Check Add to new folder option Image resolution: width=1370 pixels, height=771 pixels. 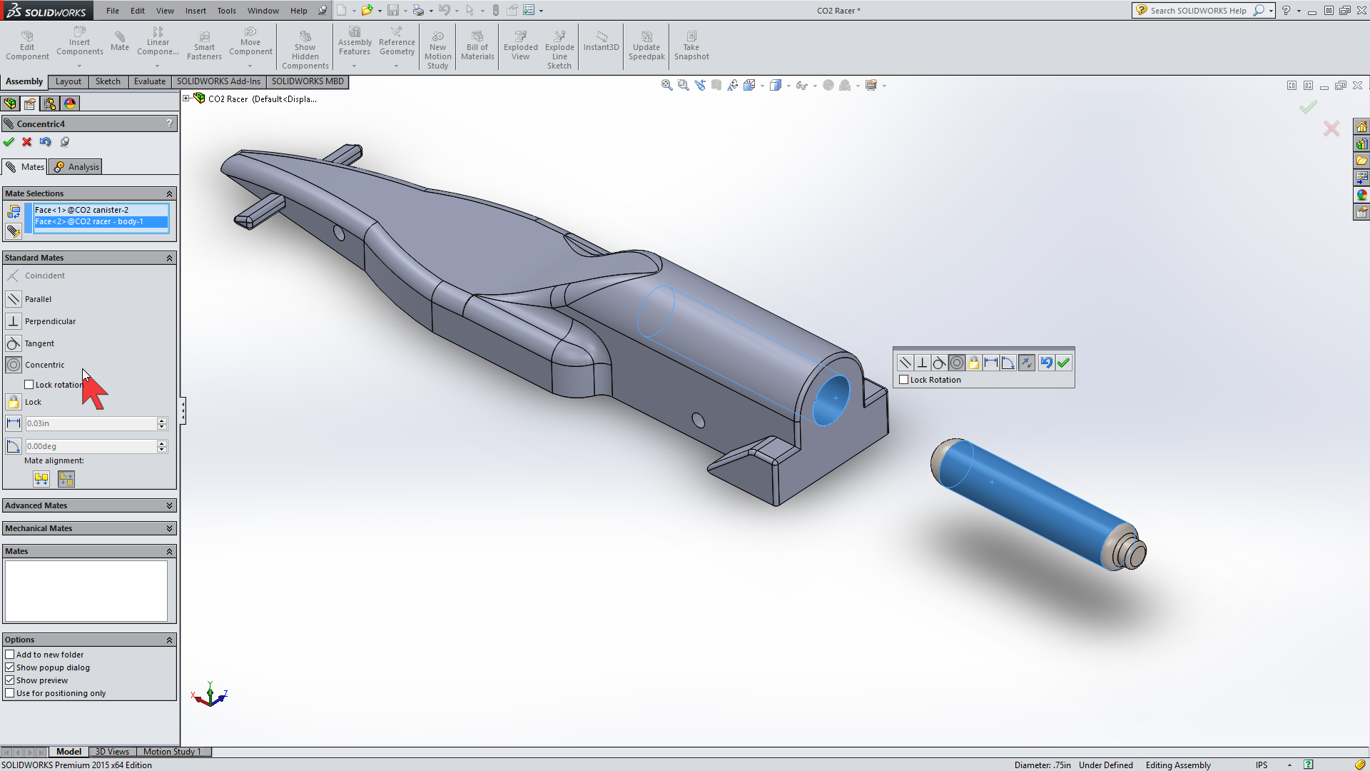10,654
